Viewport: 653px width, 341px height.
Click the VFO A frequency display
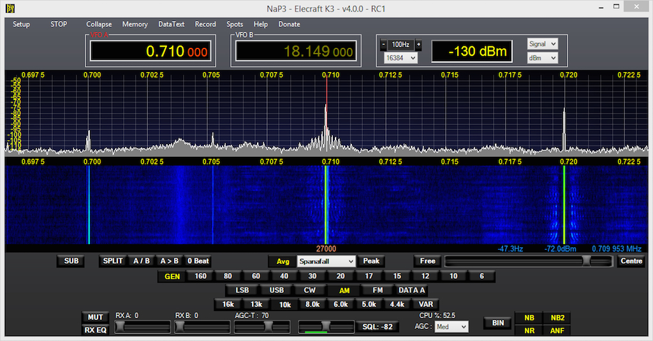[150, 52]
